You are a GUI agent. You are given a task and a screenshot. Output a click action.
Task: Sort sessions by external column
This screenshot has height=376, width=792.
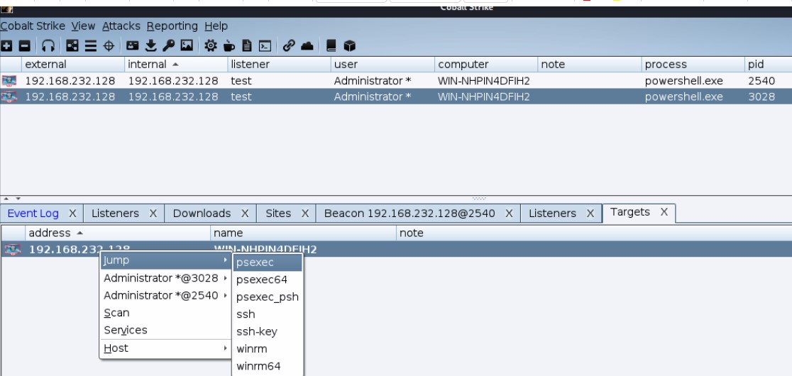pos(73,65)
